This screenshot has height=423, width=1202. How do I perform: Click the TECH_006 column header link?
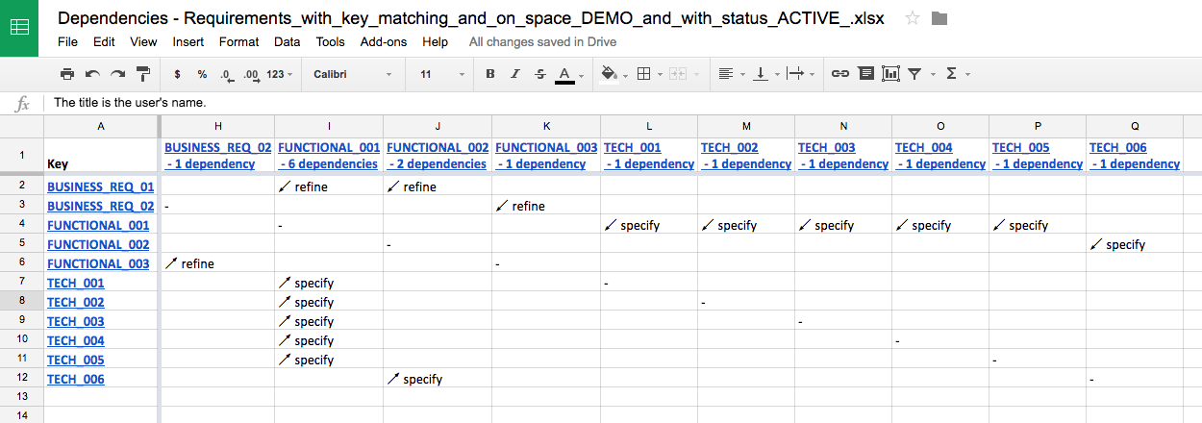pyautogui.click(x=1117, y=147)
